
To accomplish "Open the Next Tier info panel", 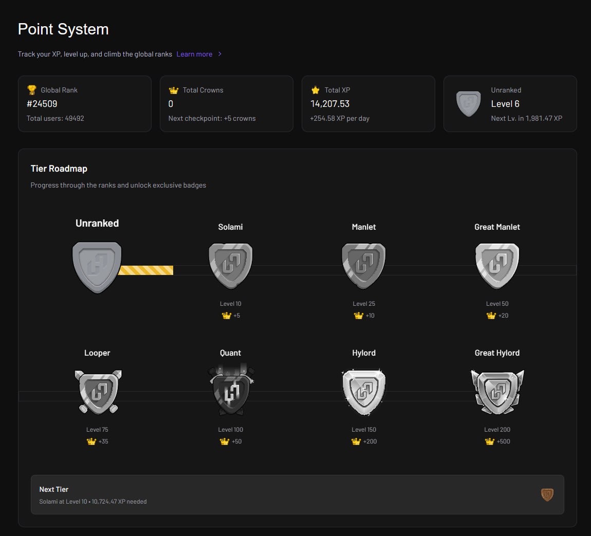I will (x=297, y=494).
